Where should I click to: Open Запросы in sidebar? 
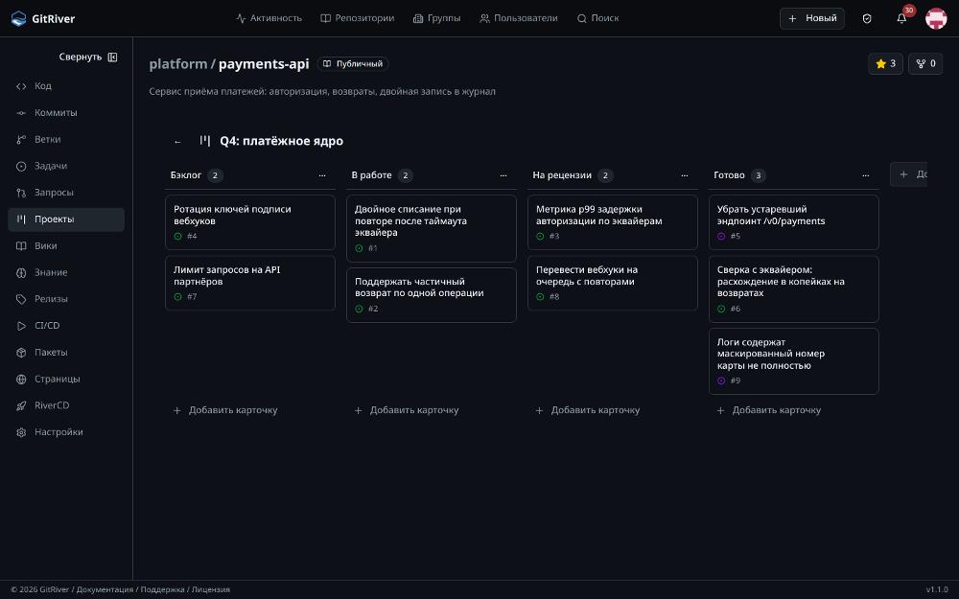click(66, 193)
